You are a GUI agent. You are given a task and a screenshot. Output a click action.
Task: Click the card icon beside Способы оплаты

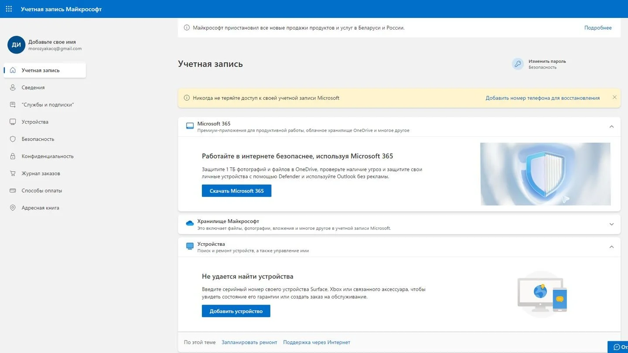pos(13,190)
